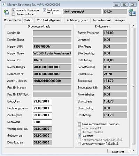This screenshot has width=139, height=156.
Task: Click the Lohn (Mareon) value field
Action: 115,67
